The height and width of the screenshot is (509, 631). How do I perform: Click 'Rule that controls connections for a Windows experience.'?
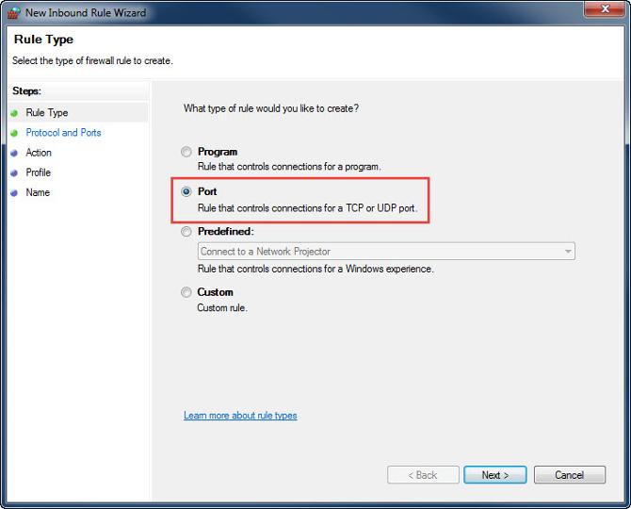pyautogui.click(x=315, y=269)
